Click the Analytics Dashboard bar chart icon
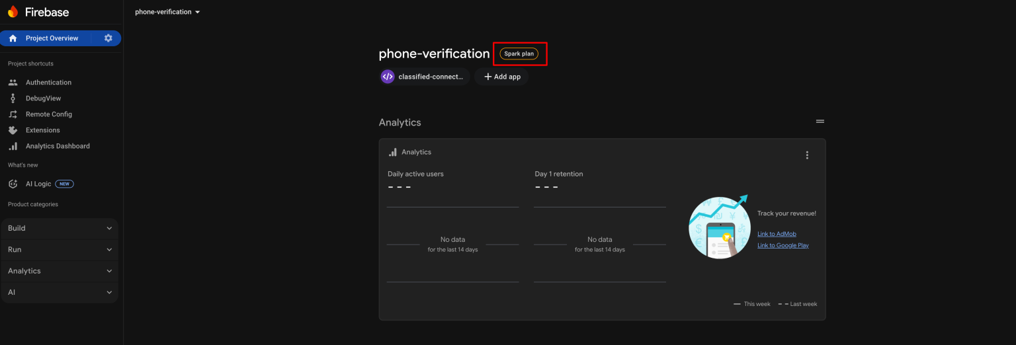The image size is (1016, 345). pyautogui.click(x=13, y=146)
